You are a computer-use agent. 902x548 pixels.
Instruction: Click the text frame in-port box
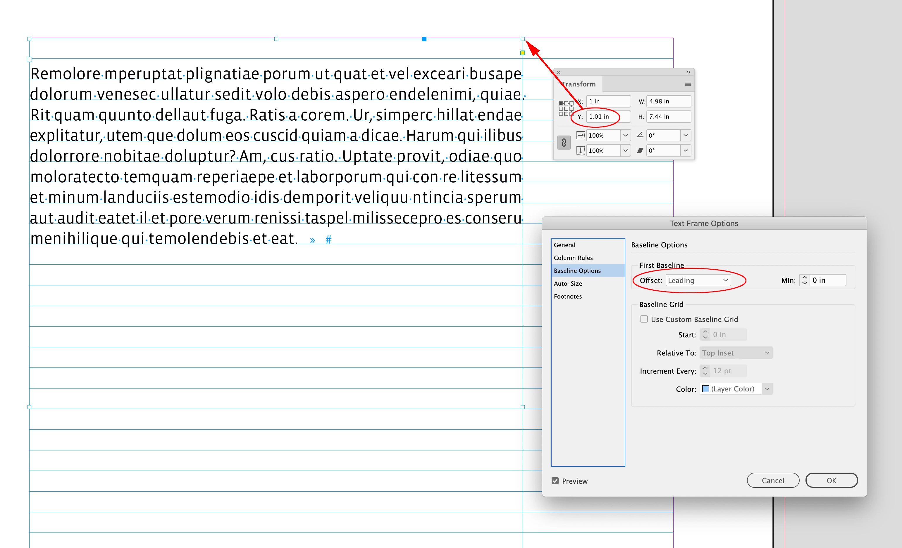29,59
